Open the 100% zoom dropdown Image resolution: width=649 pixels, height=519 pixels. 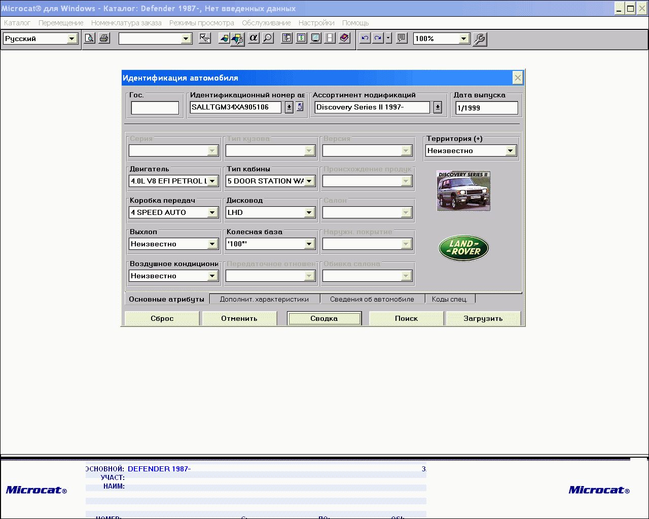463,39
